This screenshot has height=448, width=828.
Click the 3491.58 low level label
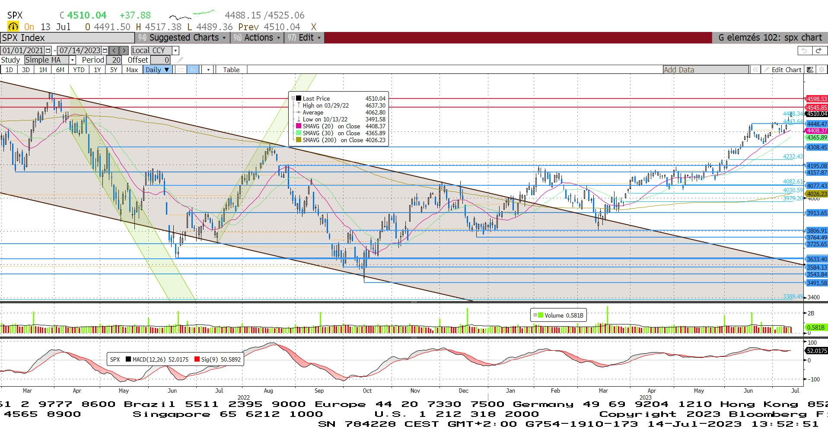(x=816, y=283)
